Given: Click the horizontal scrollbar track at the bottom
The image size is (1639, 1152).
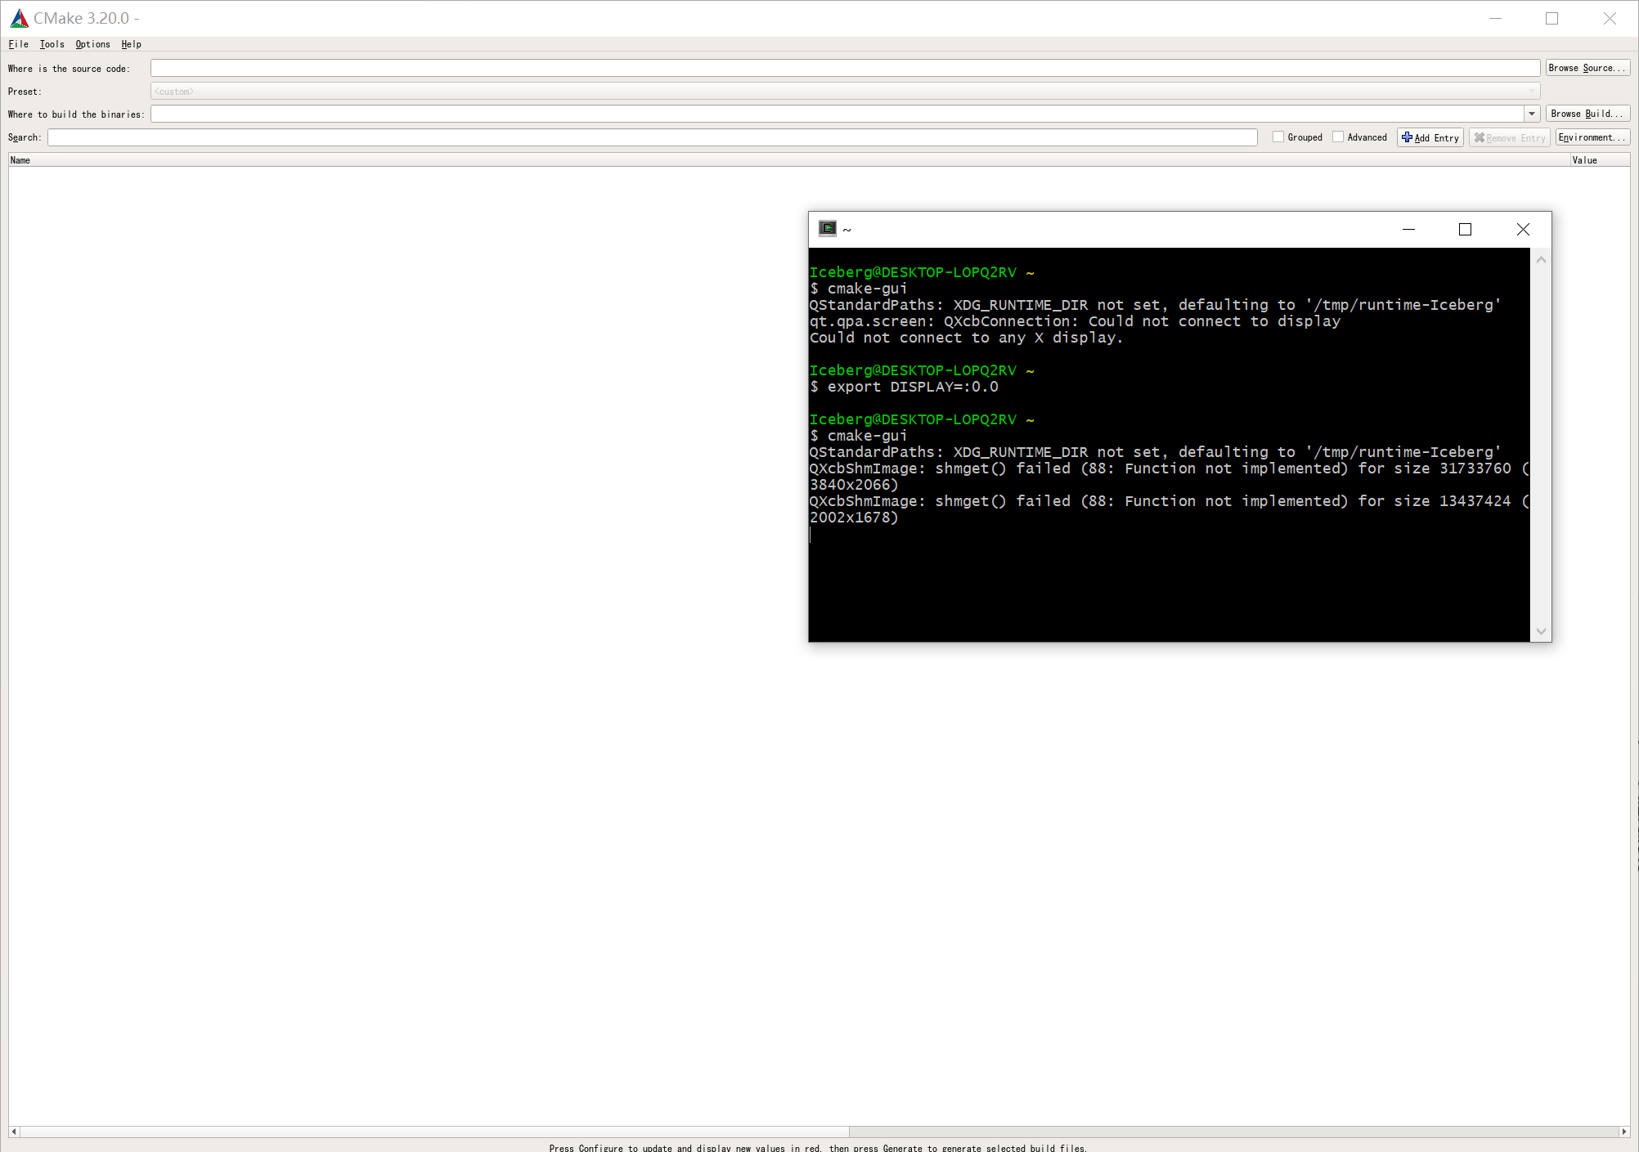Looking at the screenshot, I should tap(1227, 1132).
